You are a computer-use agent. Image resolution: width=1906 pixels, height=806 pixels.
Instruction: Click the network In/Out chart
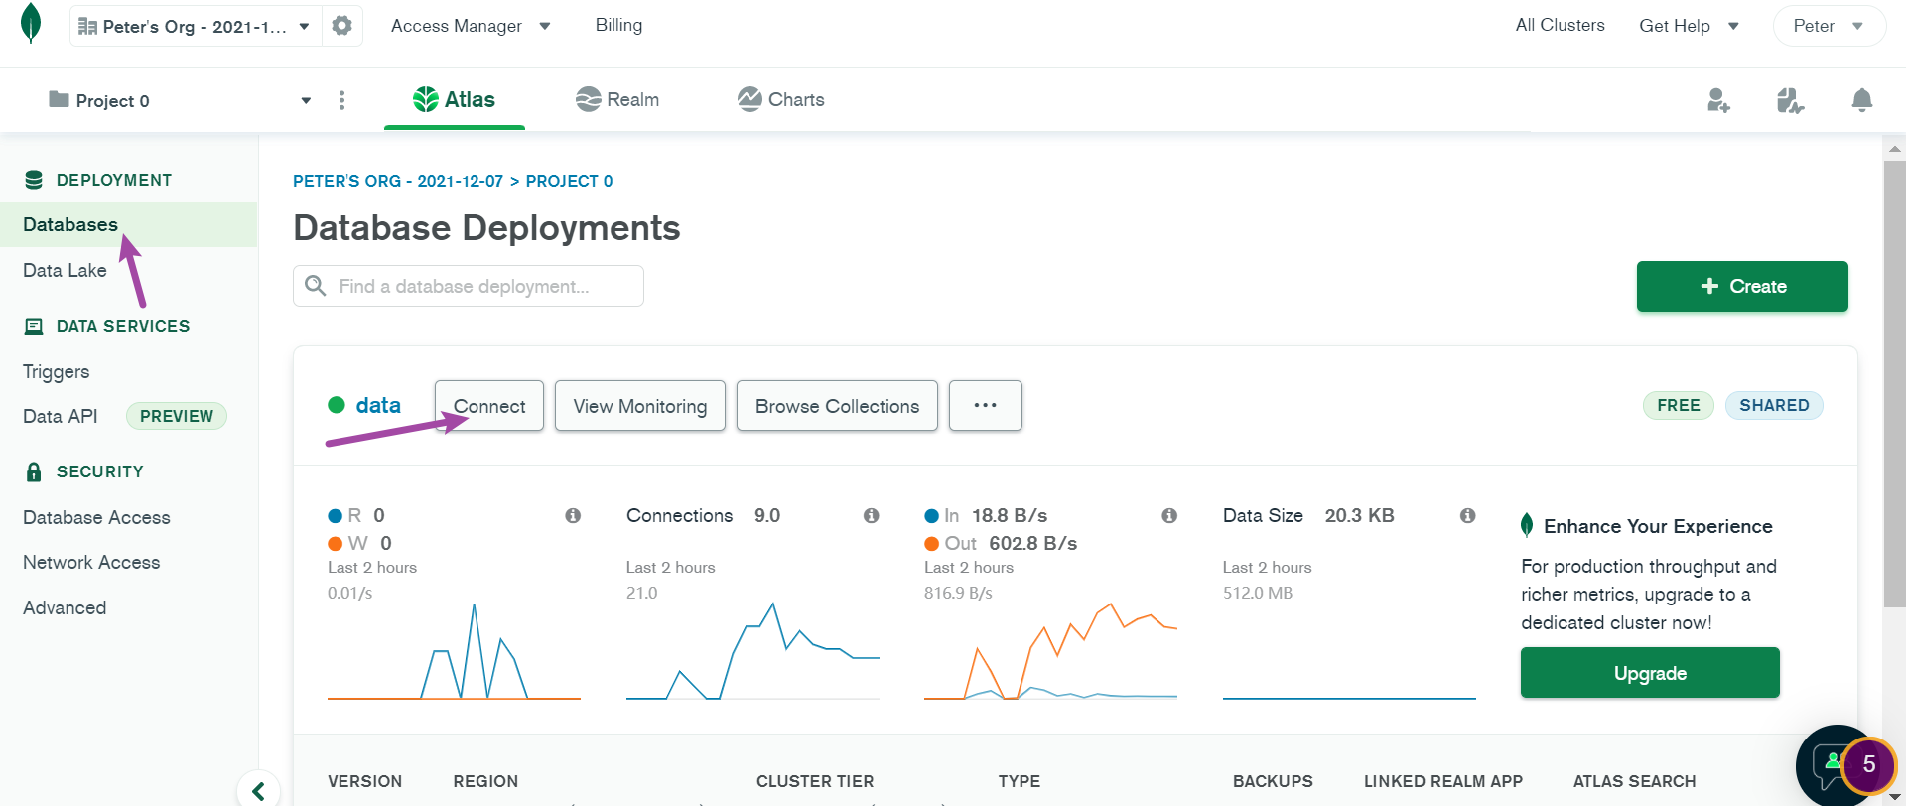point(1050,650)
